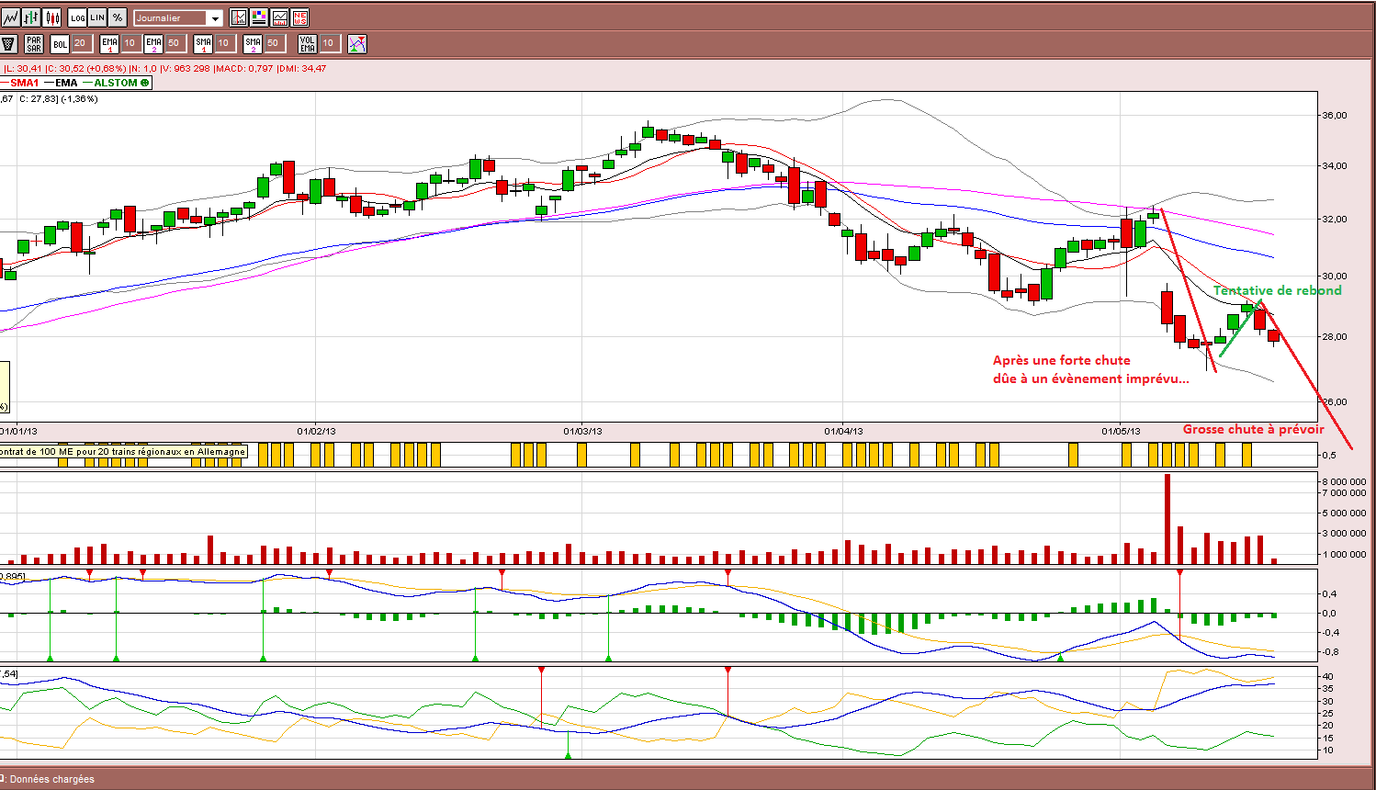Screen dimensions: 1376x790
Task: Edit the EMA 1 period field
Action: point(130,43)
